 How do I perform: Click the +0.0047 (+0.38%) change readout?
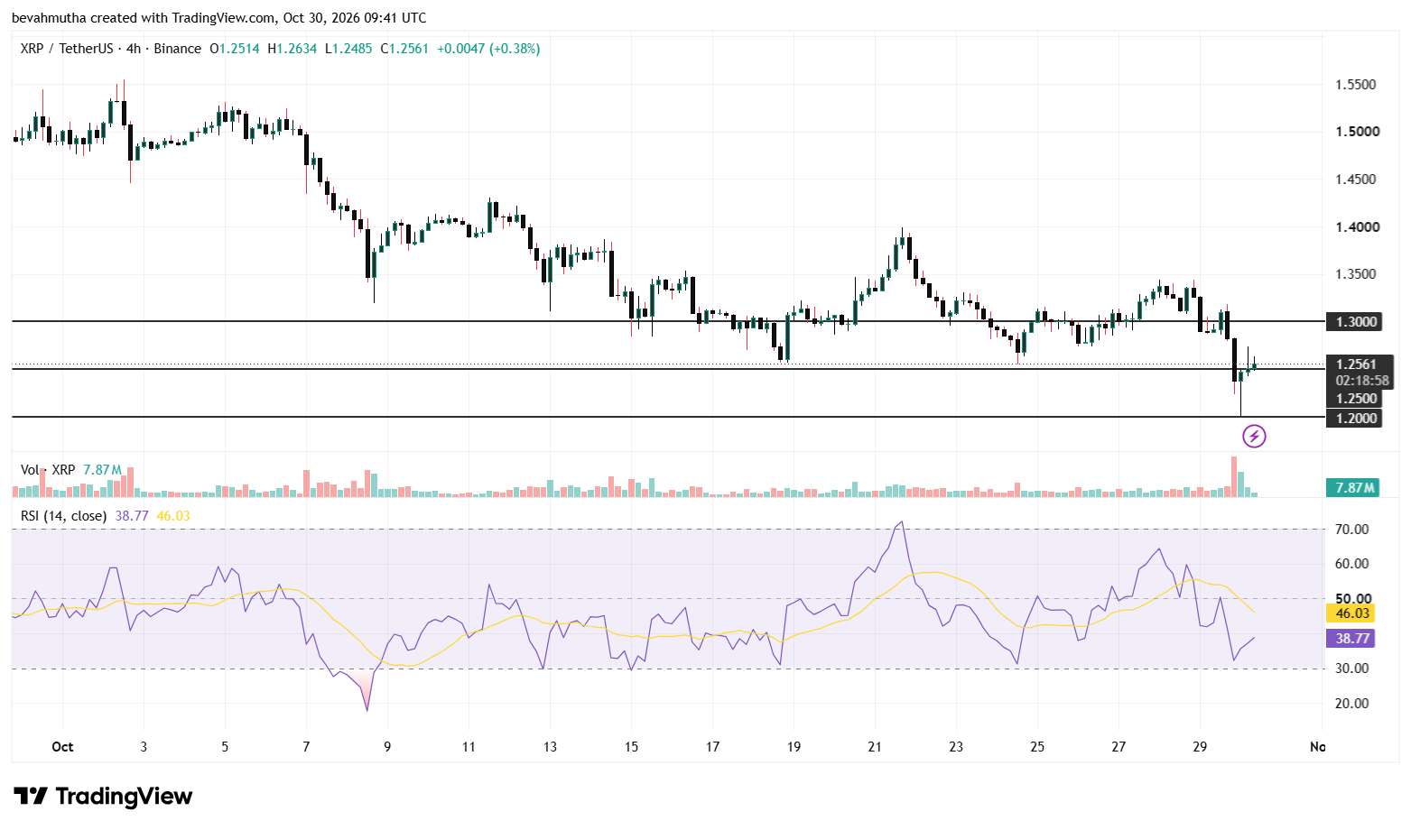(488, 49)
